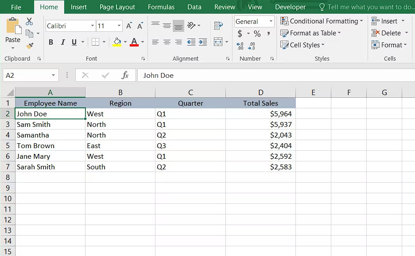Open the font name dropdown
This screenshot has height=256, width=415.
click(x=93, y=26)
